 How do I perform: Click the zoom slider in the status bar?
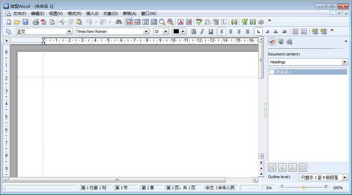[x=304, y=188]
